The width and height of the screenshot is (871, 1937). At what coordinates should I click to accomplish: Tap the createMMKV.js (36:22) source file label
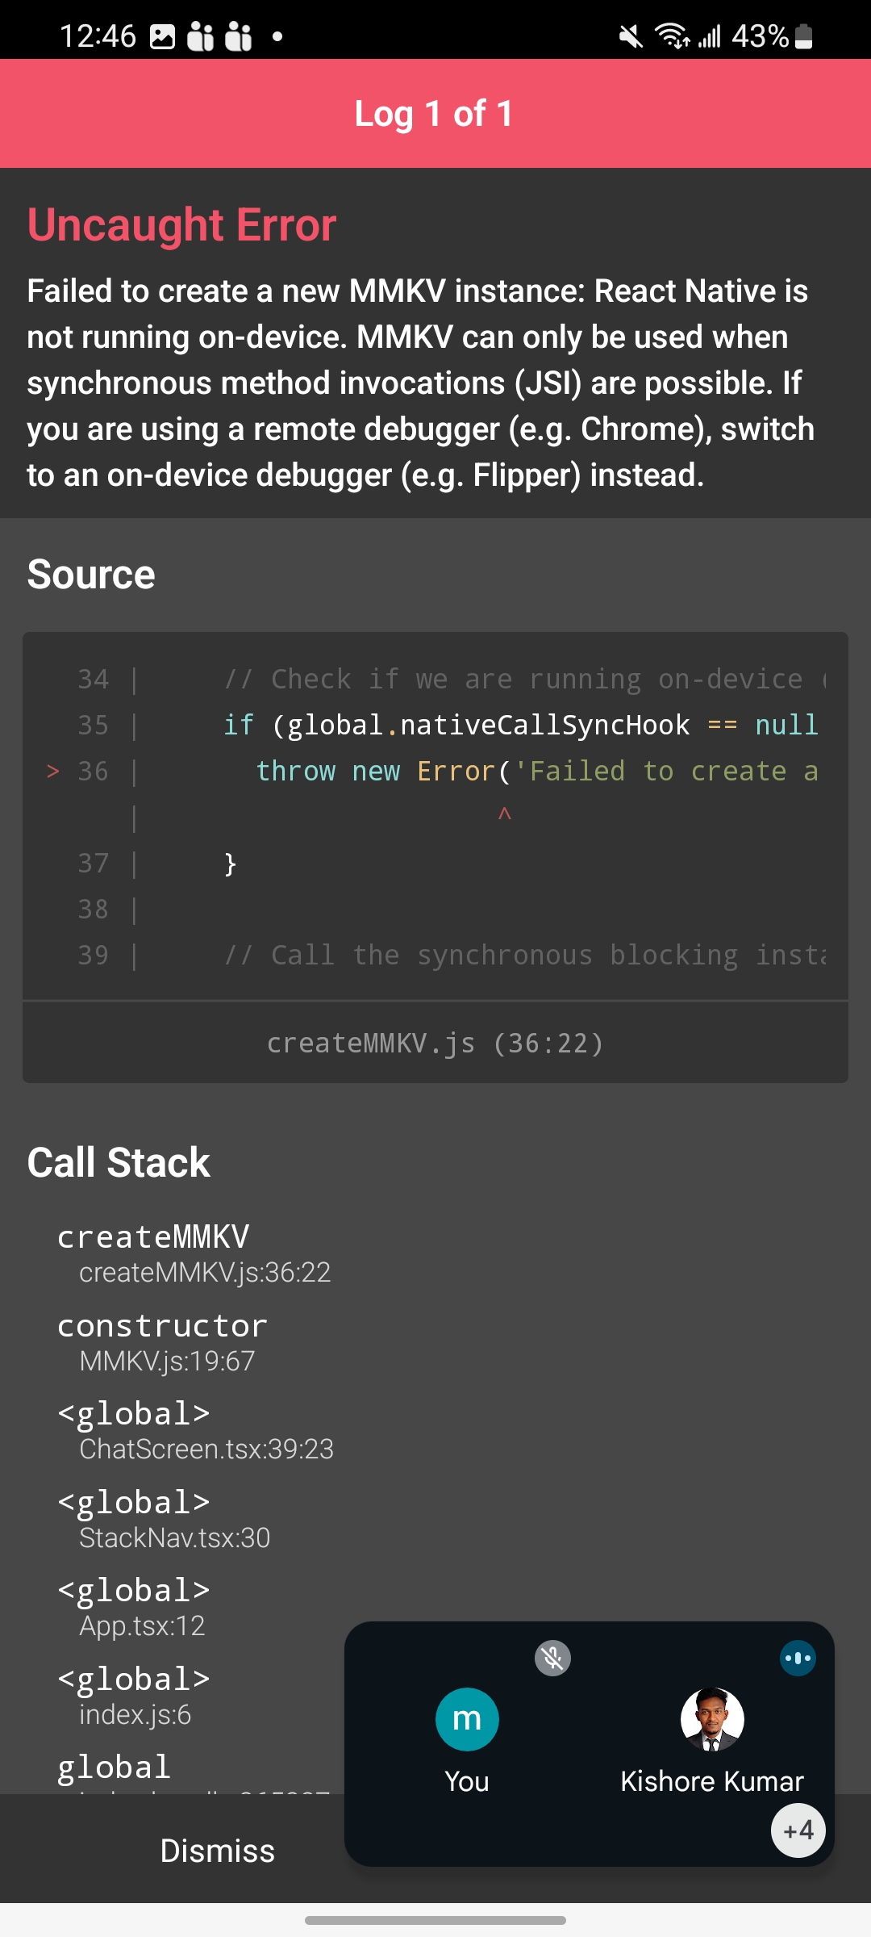tap(435, 1044)
